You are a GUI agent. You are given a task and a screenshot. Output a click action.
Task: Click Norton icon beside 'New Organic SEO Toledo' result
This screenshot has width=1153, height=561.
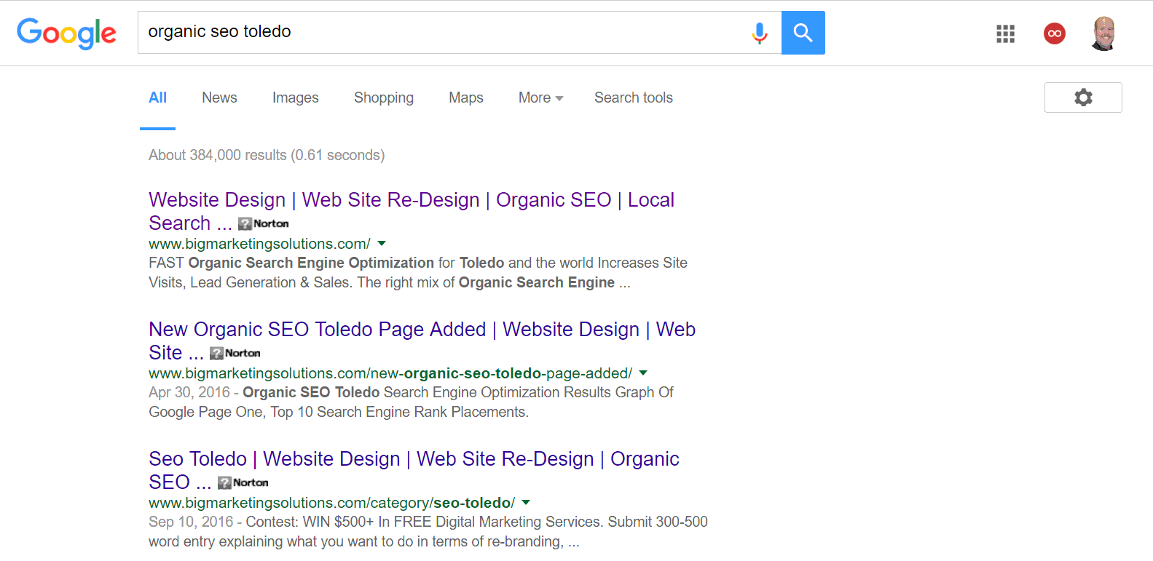point(235,353)
